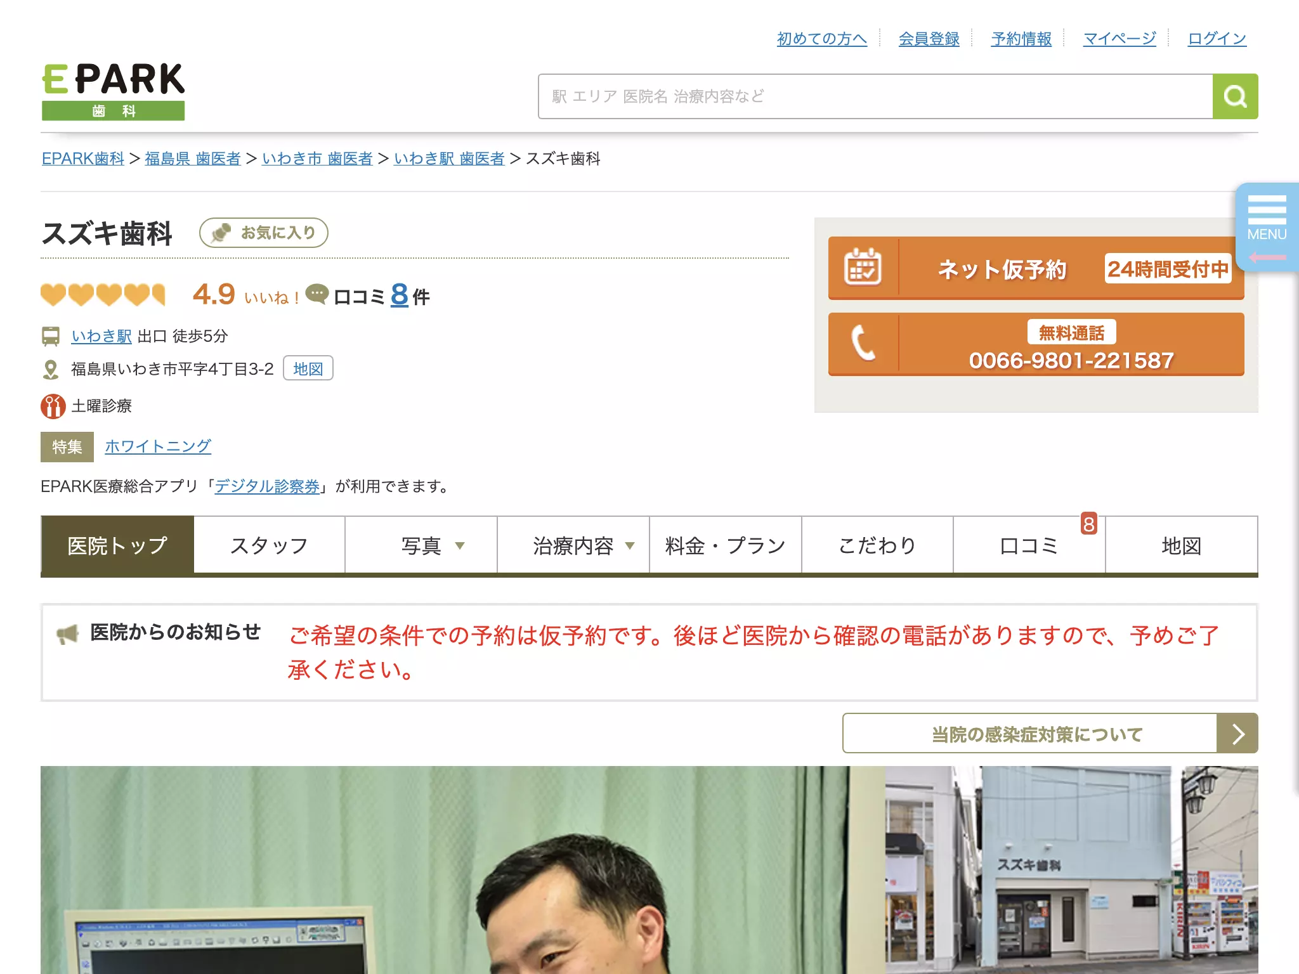The height and width of the screenshot is (974, 1299).
Task: Click the 福島県 歯医者 breadcrumb link
Action: pos(193,159)
